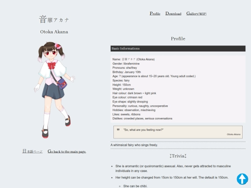Click the quotation mark icon in the quote box
251x188 pixels.
click(x=118, y=130)
